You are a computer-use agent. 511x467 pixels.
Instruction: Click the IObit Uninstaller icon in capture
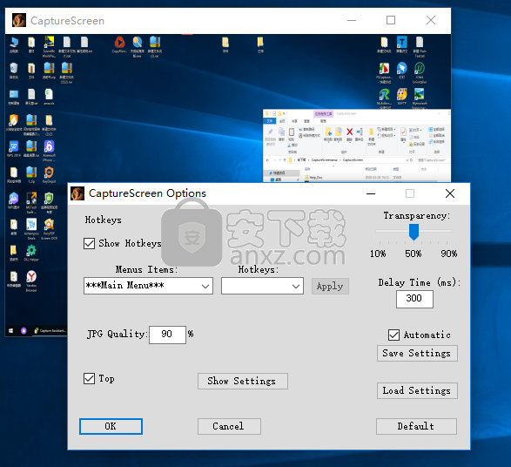pyautogui.click(x=420, y=69)
